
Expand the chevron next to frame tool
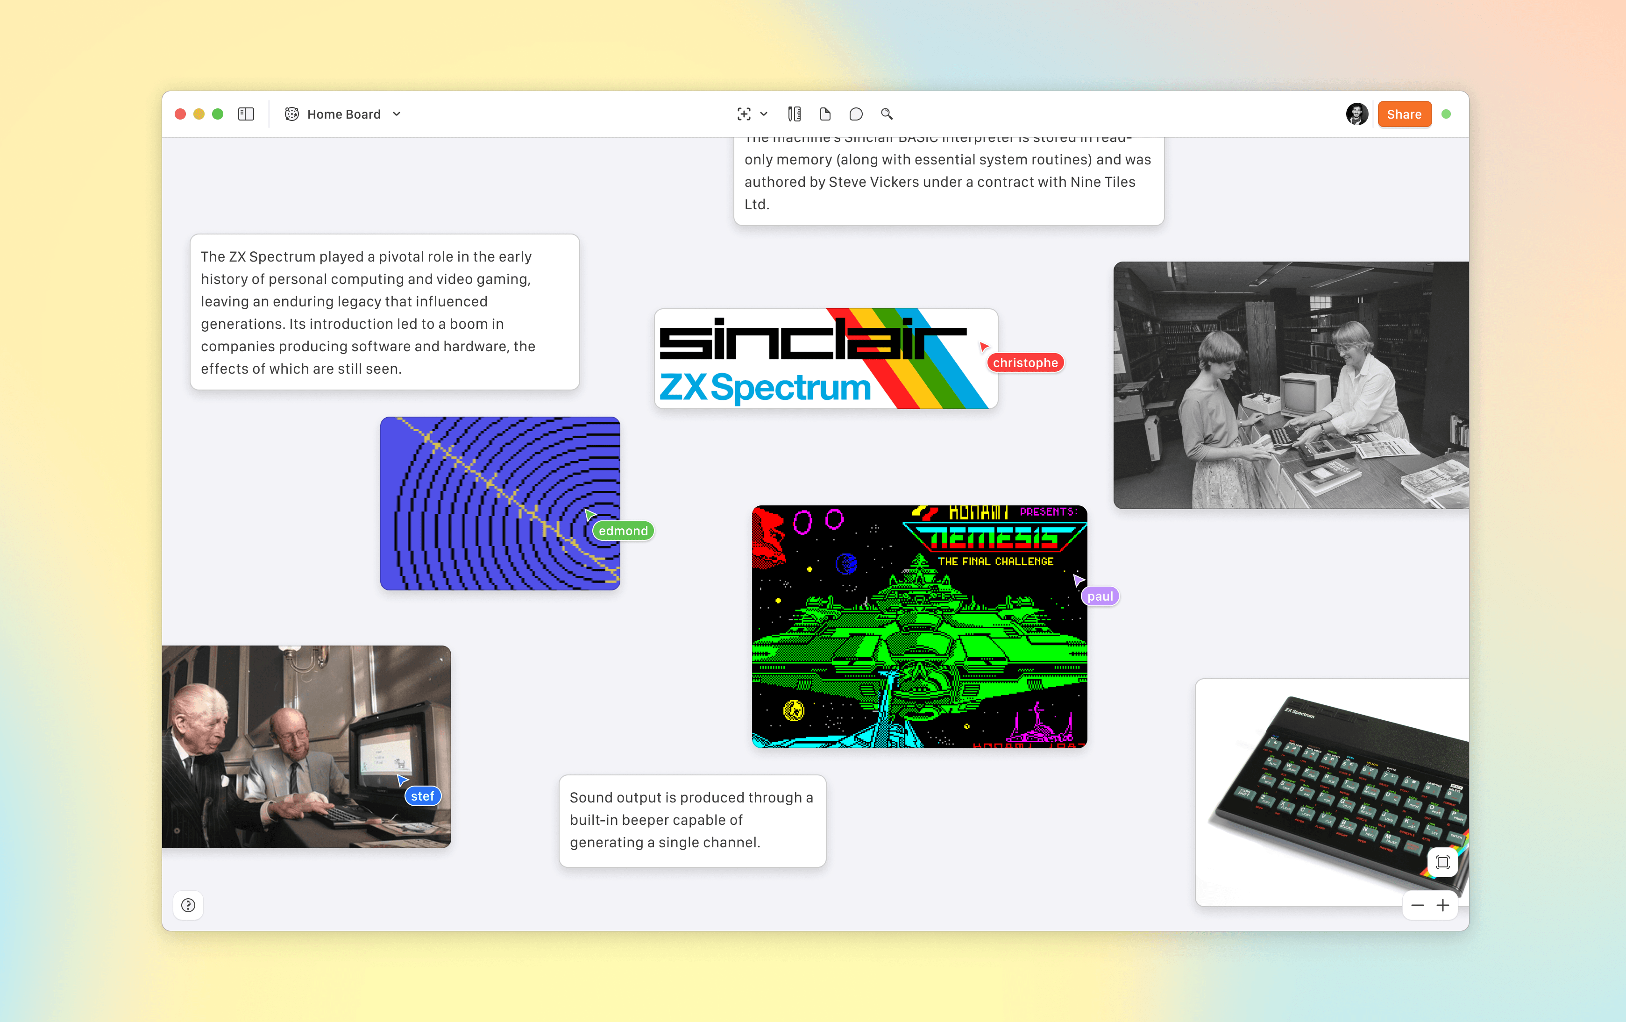pyautogui.click(x=764, y=114)
